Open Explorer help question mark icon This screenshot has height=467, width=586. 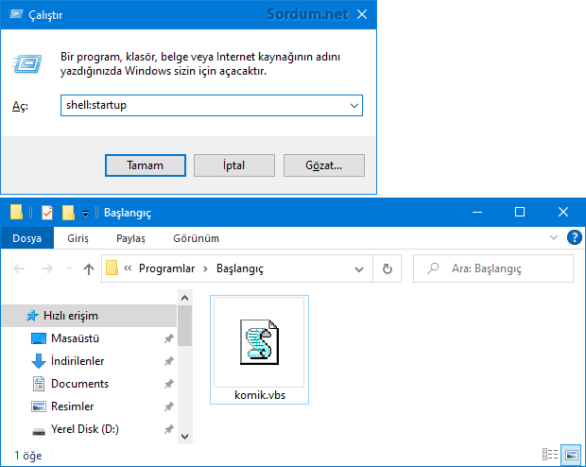pyautogui.click(x=574, y=237)
